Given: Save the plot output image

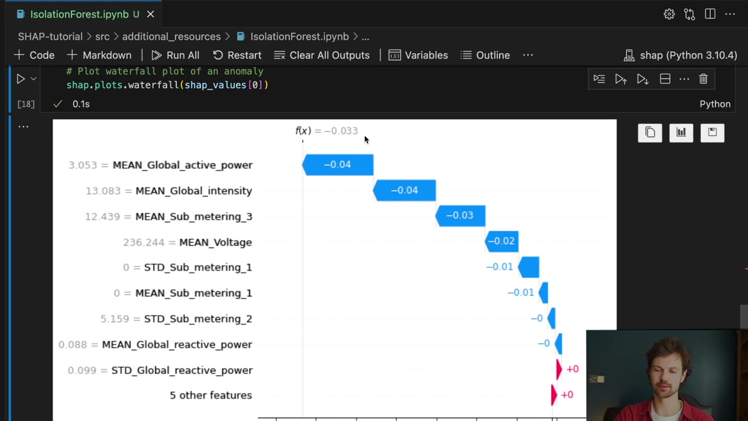Looking at the screenshot, I should pyautogui.click(x=712, y=133).
